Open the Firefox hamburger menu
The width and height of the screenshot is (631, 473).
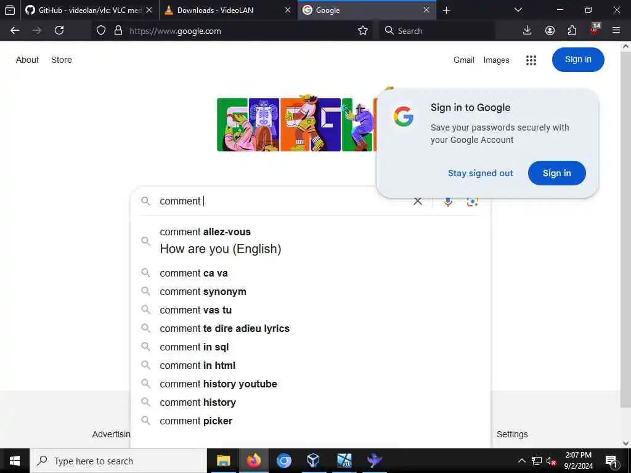coord(616,31)
